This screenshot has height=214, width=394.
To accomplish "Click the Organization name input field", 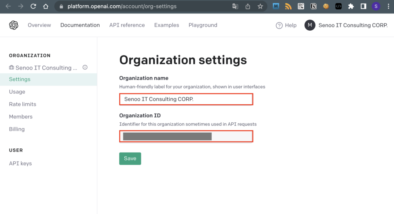I will coord(186,99).
